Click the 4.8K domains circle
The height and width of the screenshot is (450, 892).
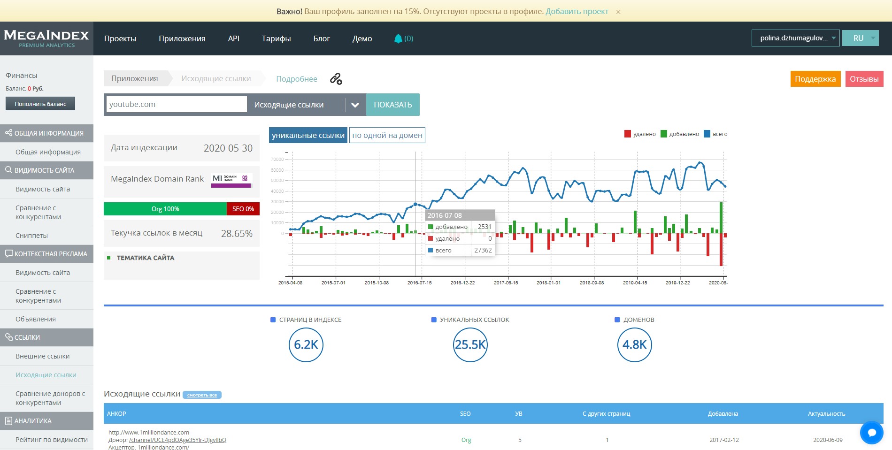635,344
